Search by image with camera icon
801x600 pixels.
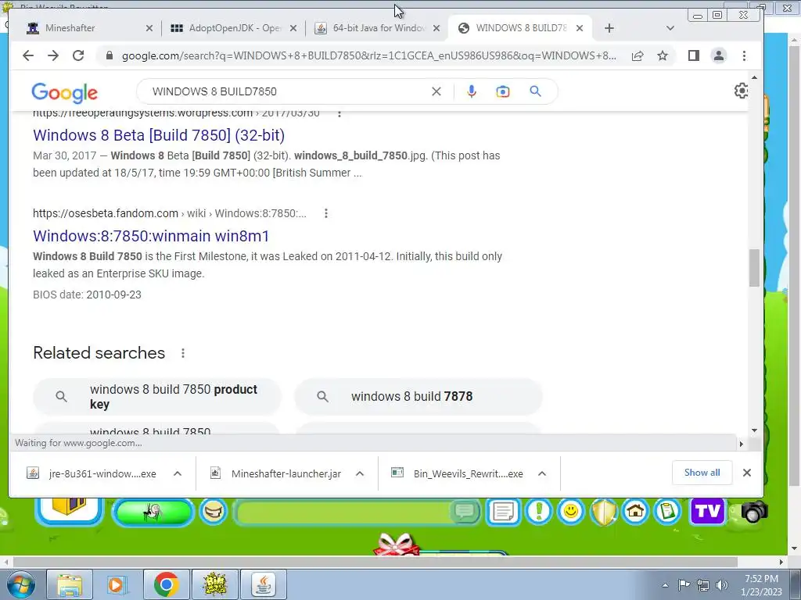(x=503, y=91)
